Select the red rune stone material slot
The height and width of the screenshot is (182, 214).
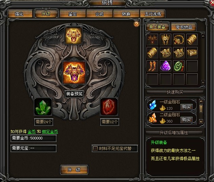(x=109, y=107)
